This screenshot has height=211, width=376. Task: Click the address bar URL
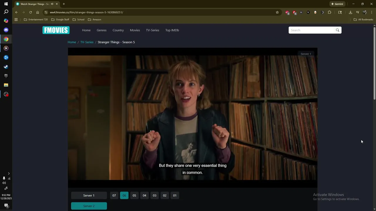86,12
